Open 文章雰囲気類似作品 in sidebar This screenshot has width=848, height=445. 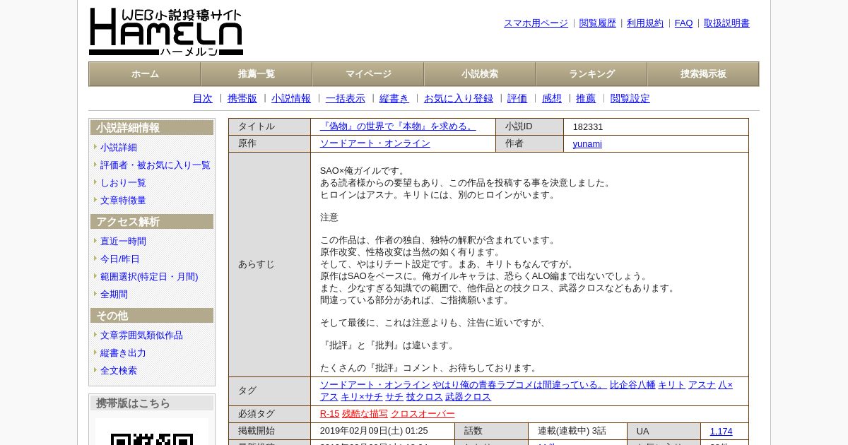(141, 336)
